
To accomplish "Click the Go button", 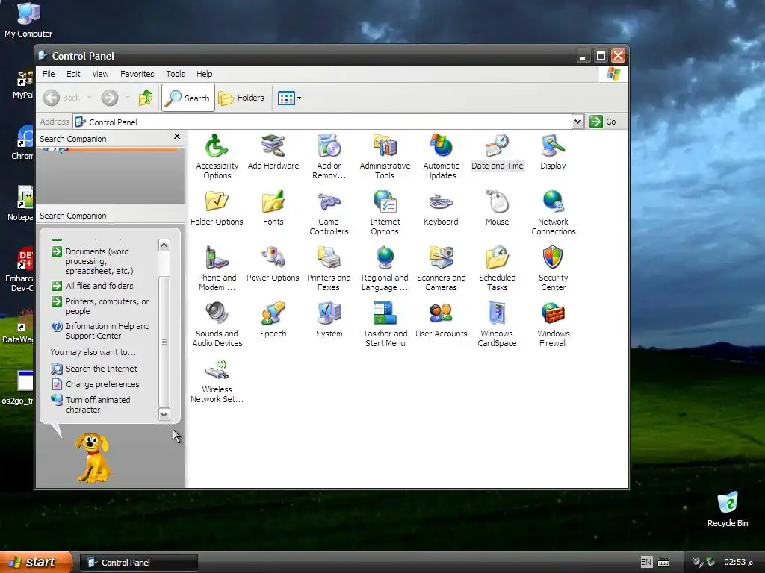I will (x=604, y=122).
